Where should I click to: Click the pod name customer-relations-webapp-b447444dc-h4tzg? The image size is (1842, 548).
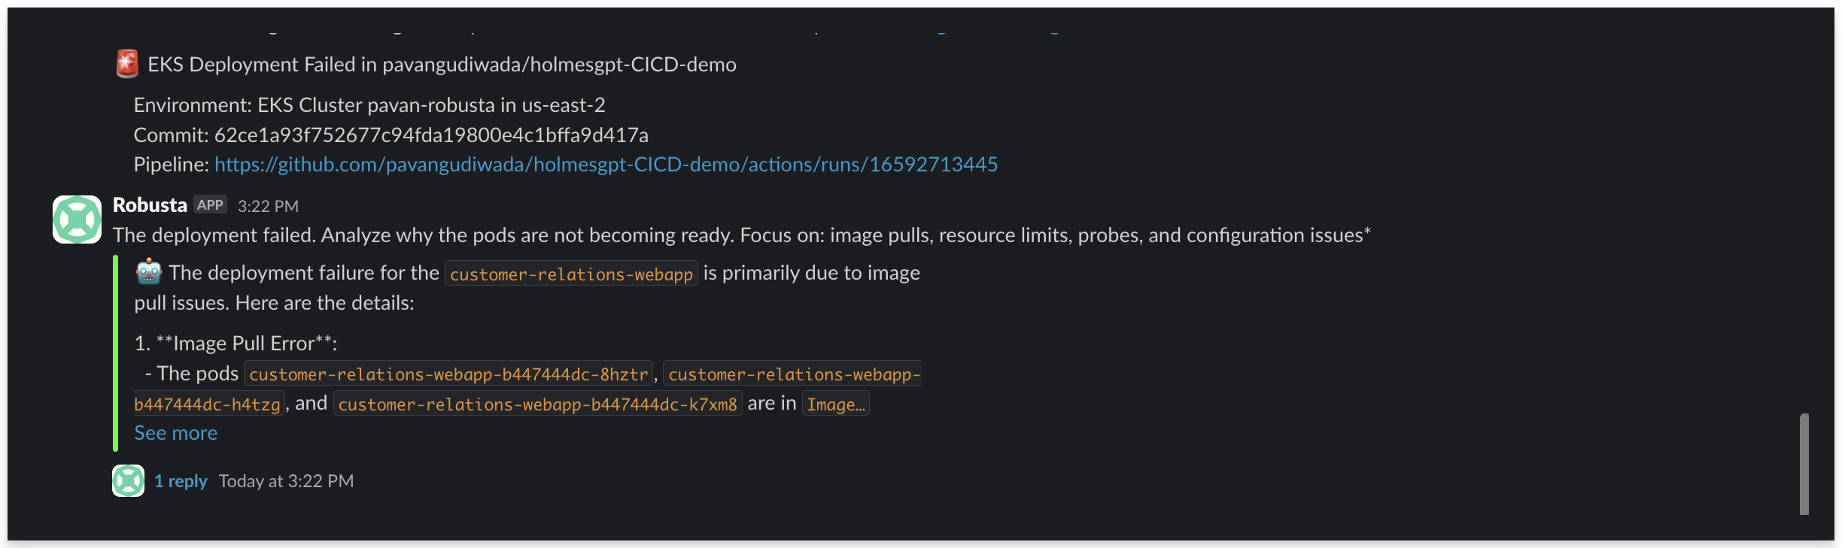208,404
